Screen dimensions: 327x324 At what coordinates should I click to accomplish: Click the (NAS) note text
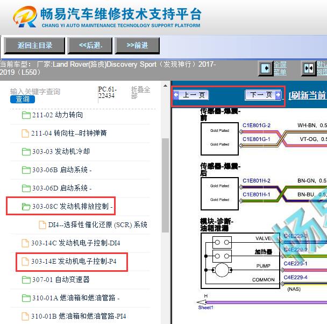[294, 289]
